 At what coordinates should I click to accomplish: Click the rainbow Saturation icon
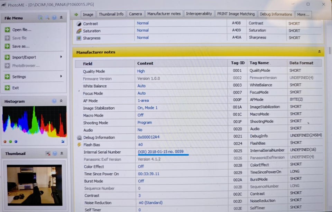point(79,31)
